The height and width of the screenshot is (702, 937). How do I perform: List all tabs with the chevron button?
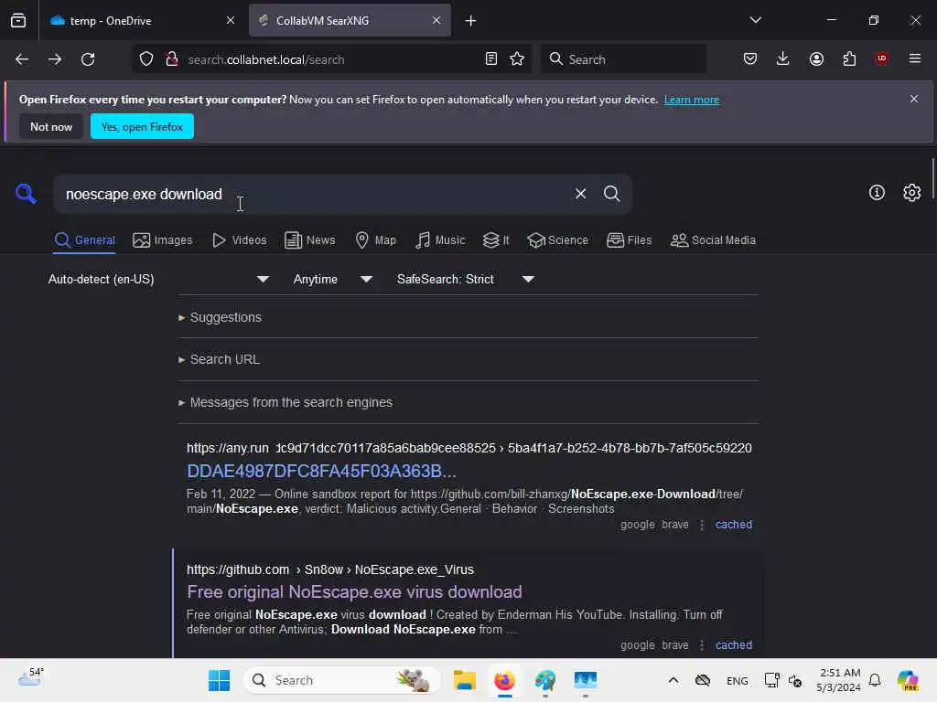pos(755,20)
